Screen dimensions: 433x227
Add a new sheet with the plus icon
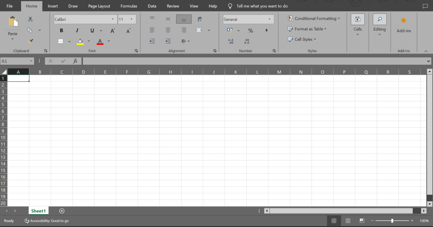point(62,211)
